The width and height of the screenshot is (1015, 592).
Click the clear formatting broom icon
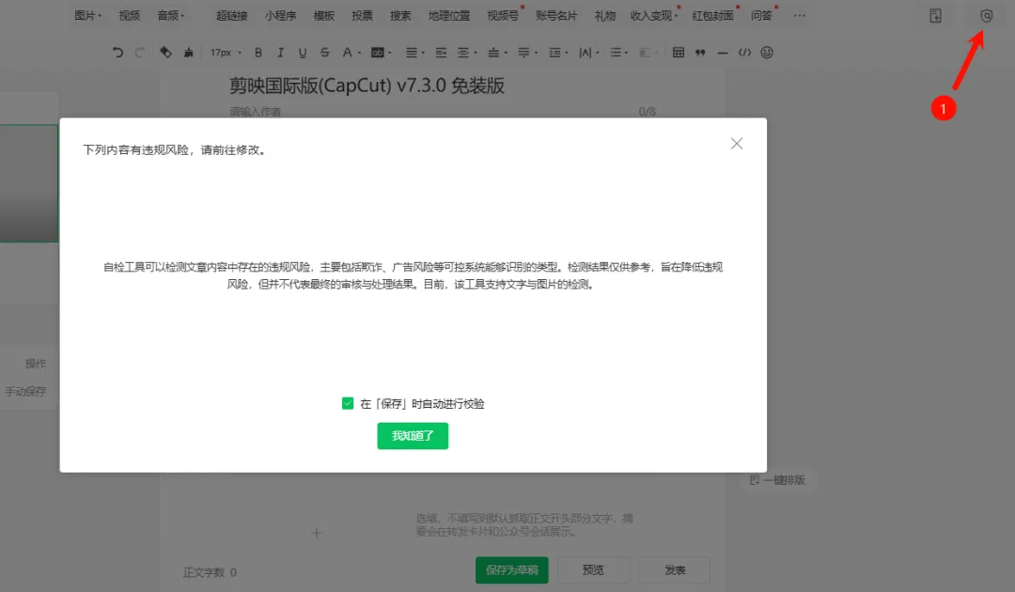pos(188,53)
